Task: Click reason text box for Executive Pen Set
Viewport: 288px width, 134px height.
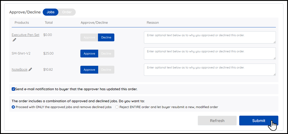Action: (x=209, y=37)
